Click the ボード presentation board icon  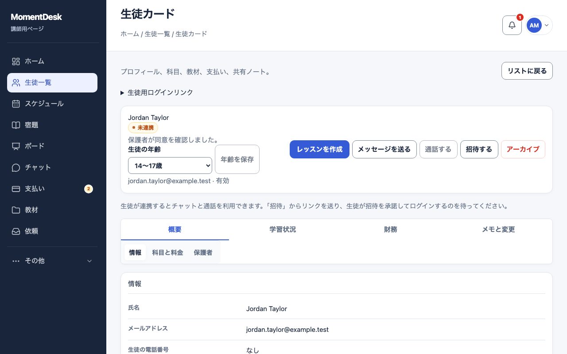(16, 146)
